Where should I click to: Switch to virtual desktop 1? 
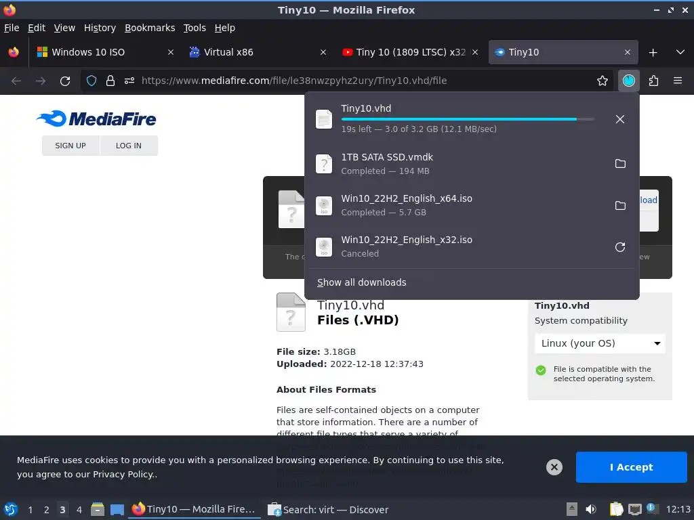pos(30,510)
